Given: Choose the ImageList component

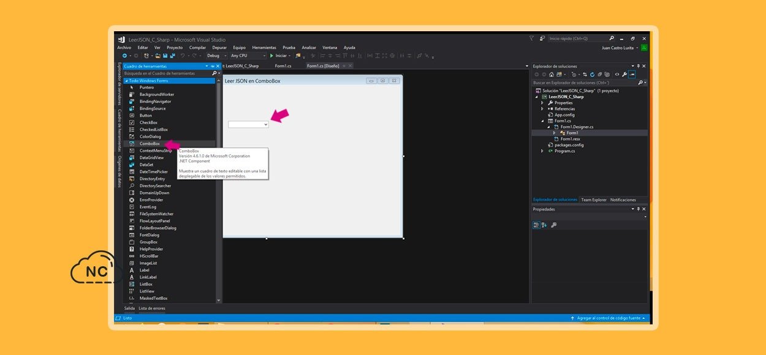Looking at the screenshot, I should 148,263.
